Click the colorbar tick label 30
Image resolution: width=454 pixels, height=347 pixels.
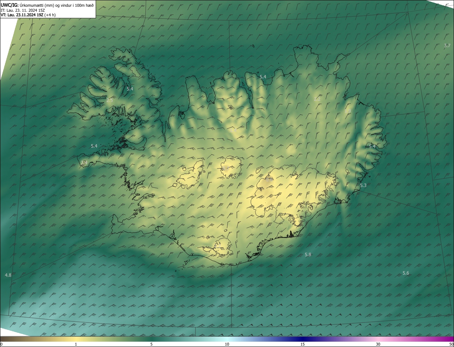click(x=378, y=344)
